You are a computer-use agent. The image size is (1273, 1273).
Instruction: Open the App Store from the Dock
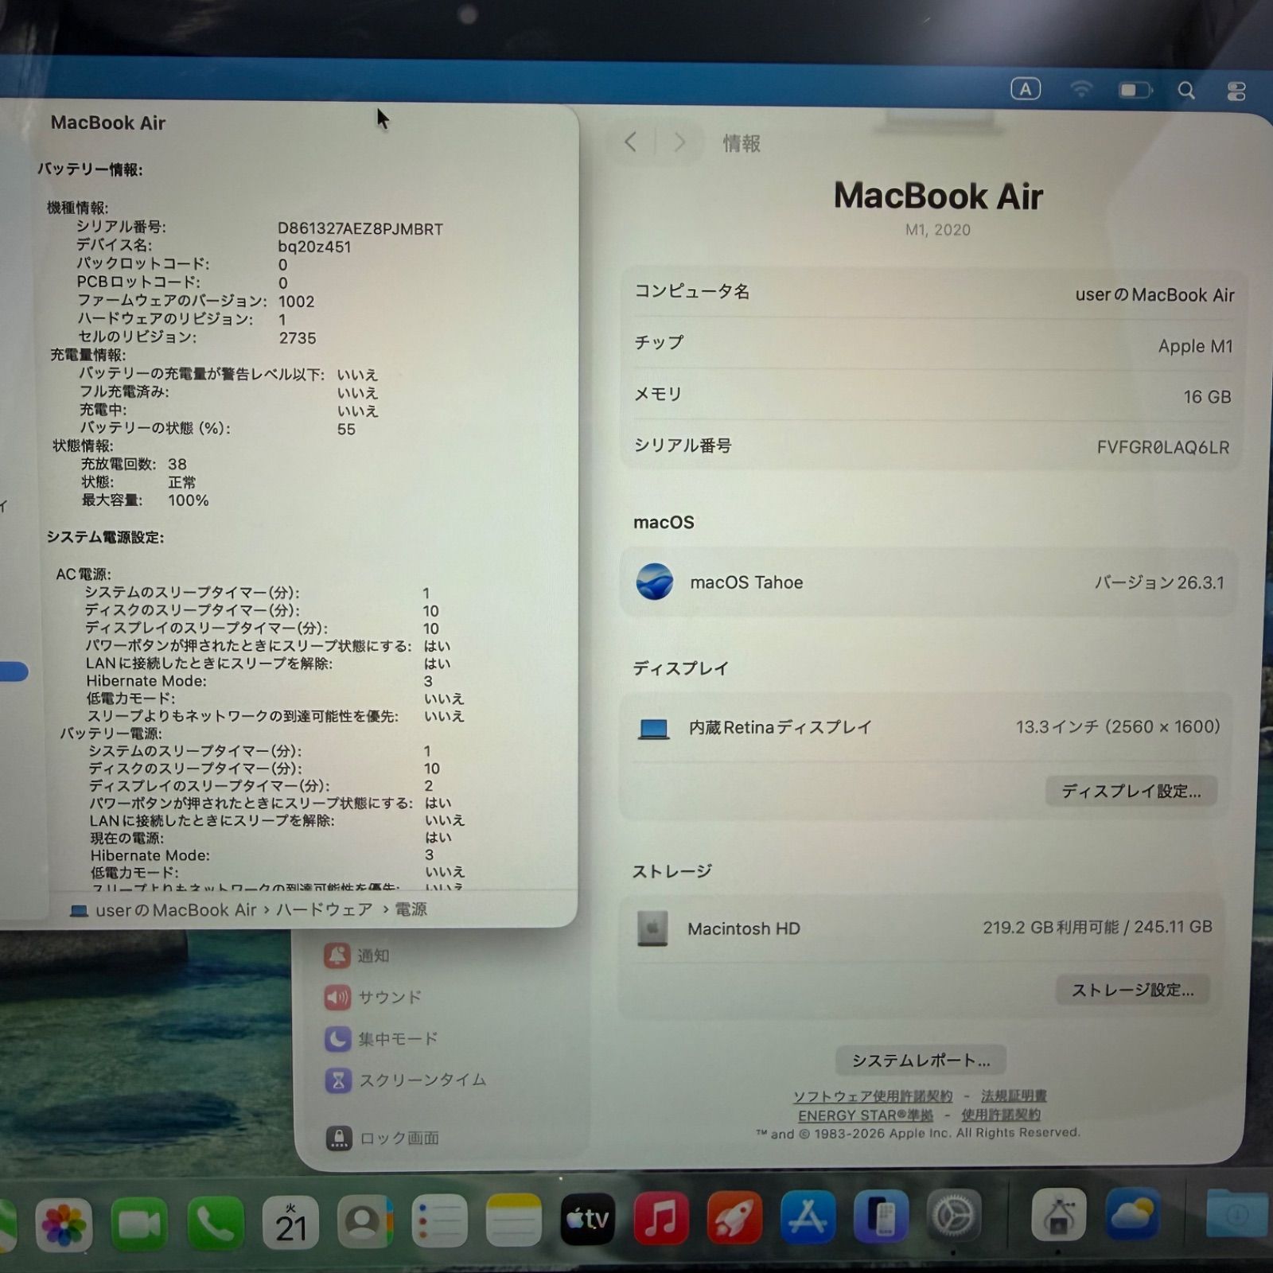pyautogui.click(x=808, y=1217)
